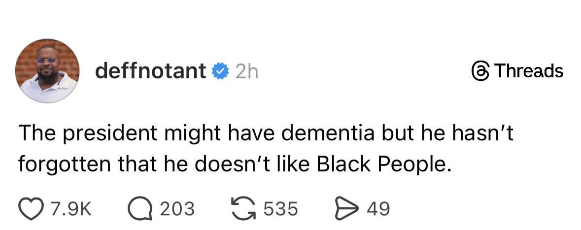
Task: View the 7.9K likes count
Action: (x=71, y=209)
